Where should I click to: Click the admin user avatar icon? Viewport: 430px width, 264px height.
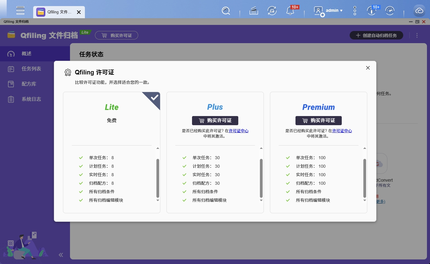319,11
